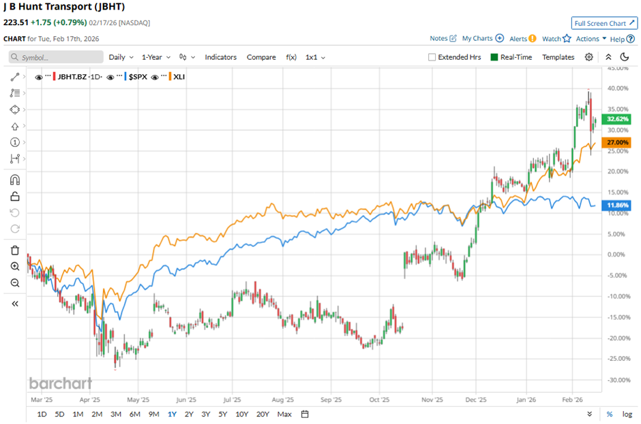
Task: Click the lock drawings padlock icon
Action: 15,197
